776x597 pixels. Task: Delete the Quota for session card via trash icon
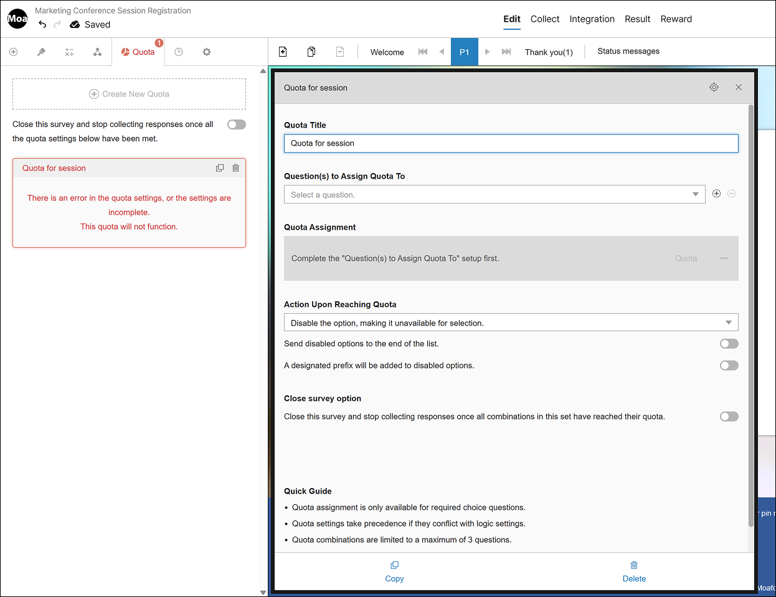pyautogui.click(x=236, y=168)
